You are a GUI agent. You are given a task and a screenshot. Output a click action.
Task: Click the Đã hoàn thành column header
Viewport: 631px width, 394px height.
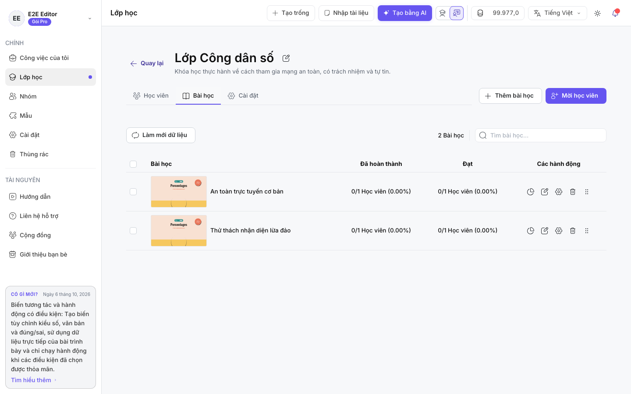381,164
